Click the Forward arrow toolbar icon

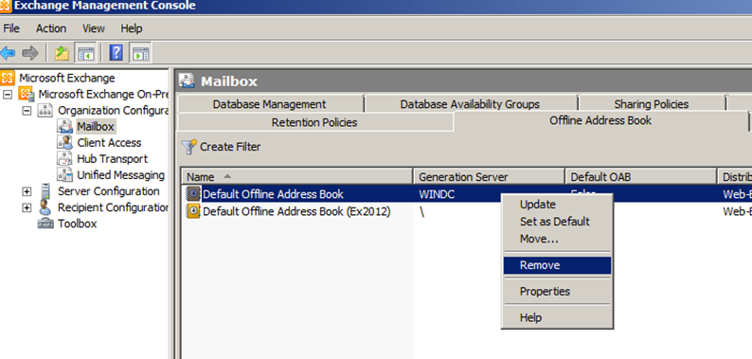(x=30, y=53)
